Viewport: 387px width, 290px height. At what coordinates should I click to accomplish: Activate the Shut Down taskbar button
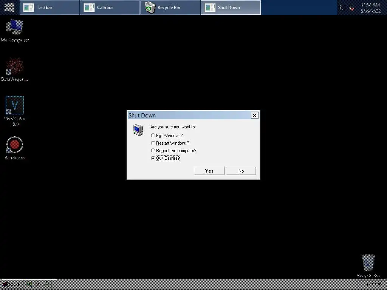click(231, 8)
